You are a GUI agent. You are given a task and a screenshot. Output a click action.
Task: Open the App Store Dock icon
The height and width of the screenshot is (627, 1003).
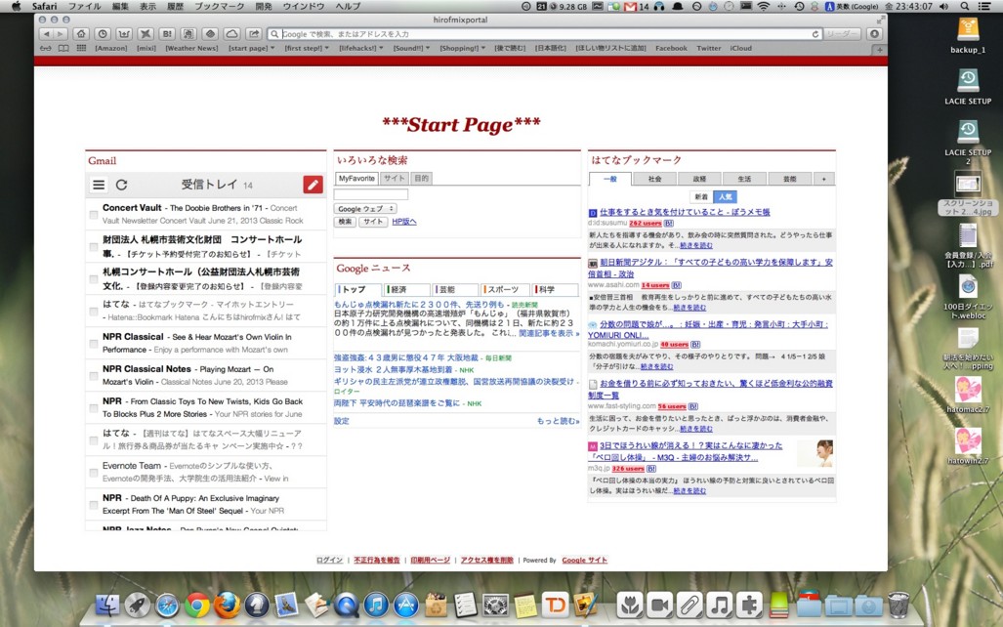[405, 605]
